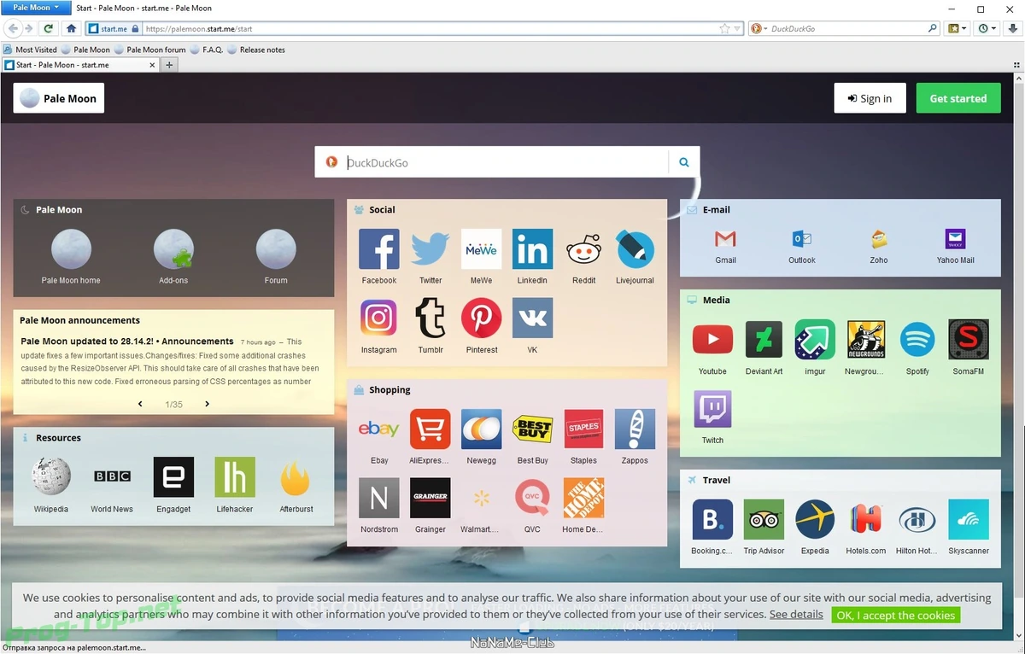Expand the search engine selector dropdown
Screen dimensions: 1025x654
tap(758, 28)
